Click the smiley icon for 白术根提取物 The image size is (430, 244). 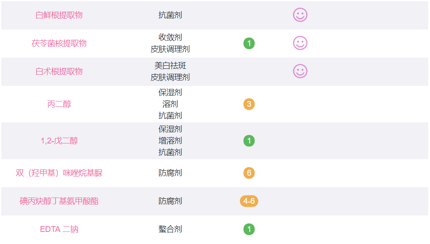click(300, 72)
